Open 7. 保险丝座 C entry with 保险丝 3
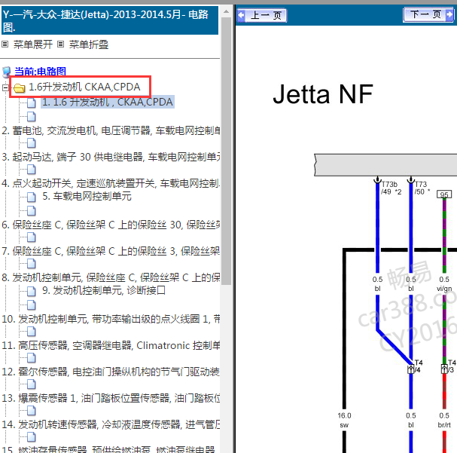 (111, 251)
